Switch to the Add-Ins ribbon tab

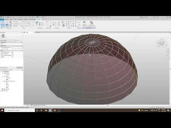(26, 20)
